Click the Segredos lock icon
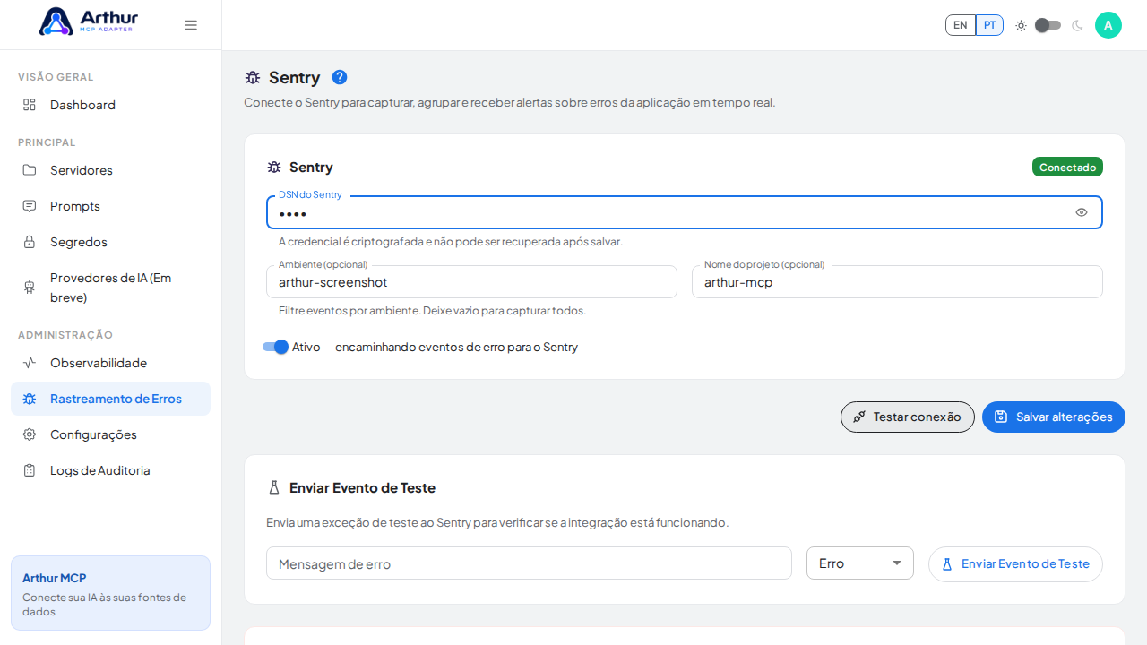The image size is (1147, 645). [x=30, y=242]
